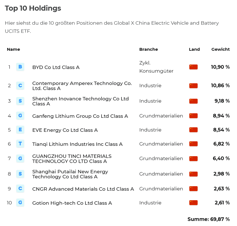Screen dimensions: 237x226
Task: Open Ganfeng Lithium Group Co Ltd entry
Action: [80, 116]
